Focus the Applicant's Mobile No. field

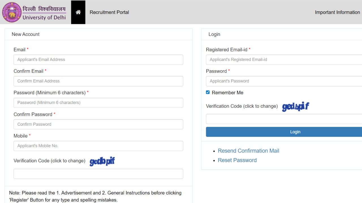point(98,146)
